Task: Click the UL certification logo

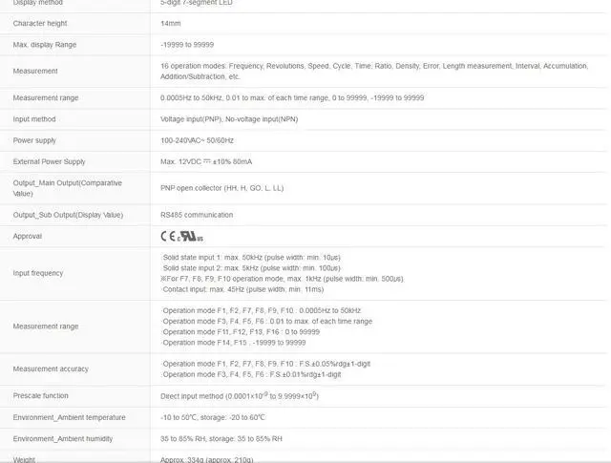Action: point(191,237)
